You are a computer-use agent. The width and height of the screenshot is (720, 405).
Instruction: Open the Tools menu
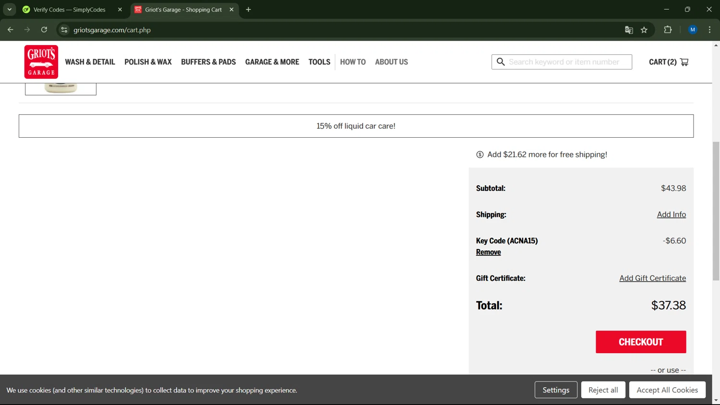[x=319, y=62]
